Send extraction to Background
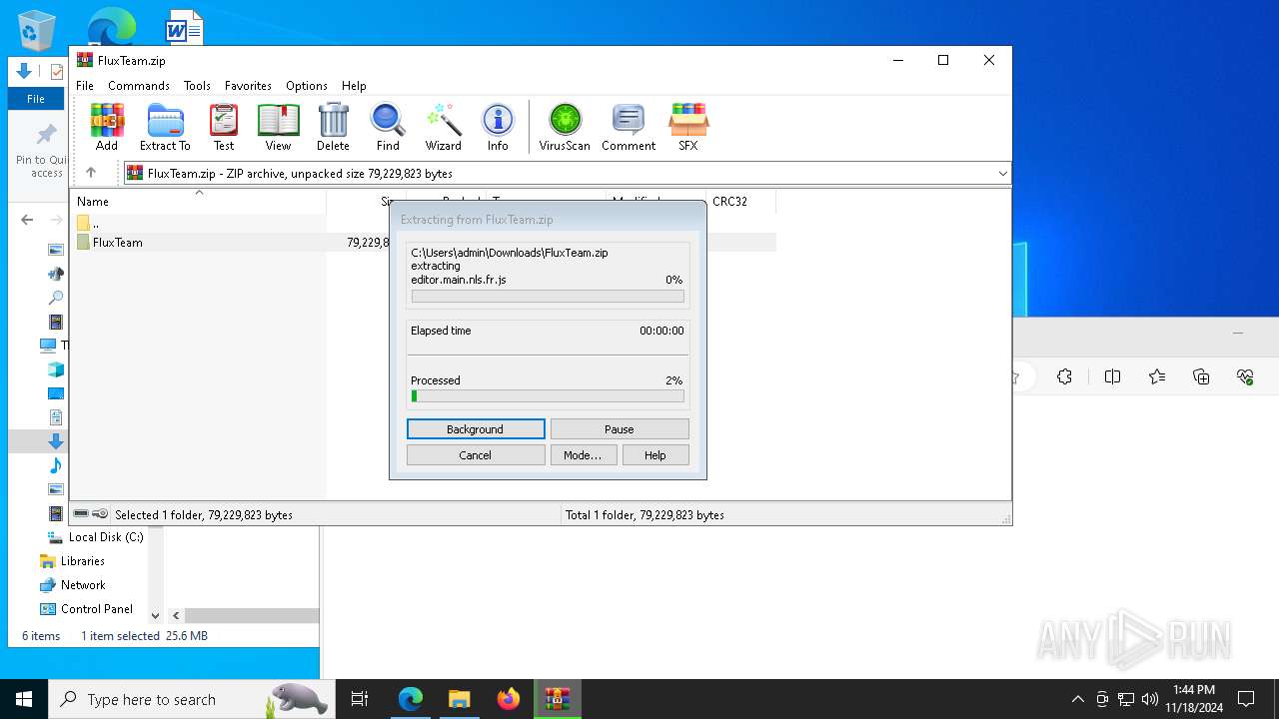 tap(476, 429)
